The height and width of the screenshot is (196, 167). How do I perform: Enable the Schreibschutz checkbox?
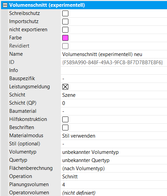(x=65, y=13)
